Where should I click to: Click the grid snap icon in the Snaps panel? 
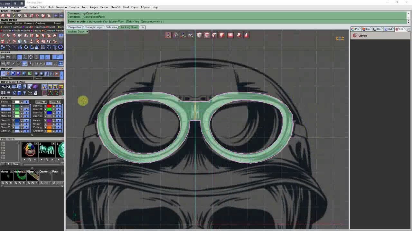point(61,63)
